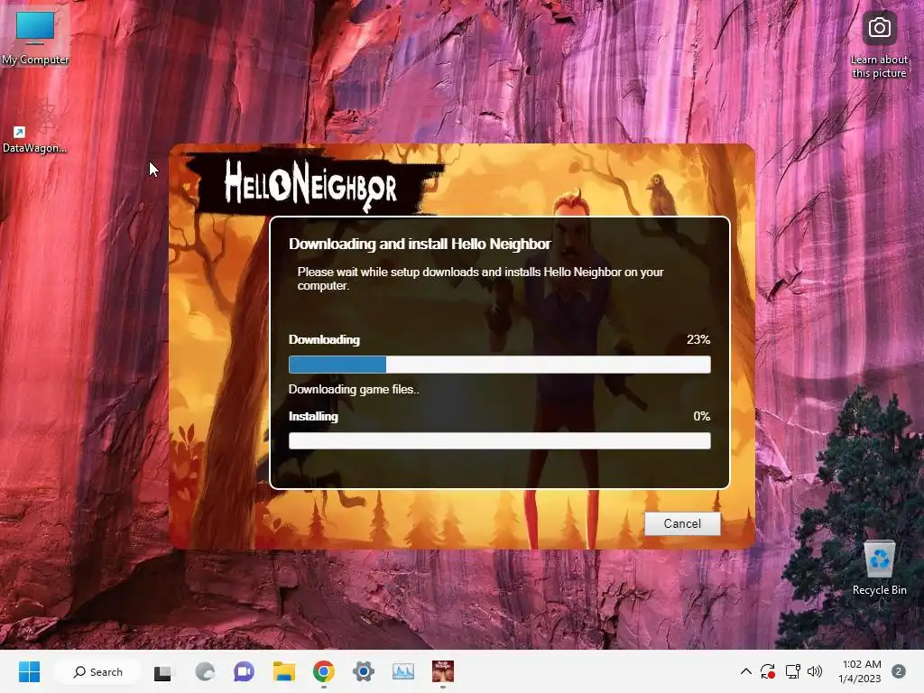924x693 pixels.
Task: Launch Microsoft Edge from the taskbar
Action: [205, 671]
